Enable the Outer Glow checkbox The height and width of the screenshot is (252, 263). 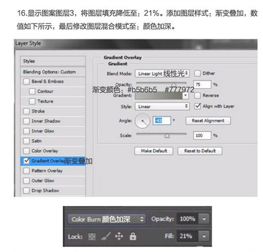pos(26,181)
